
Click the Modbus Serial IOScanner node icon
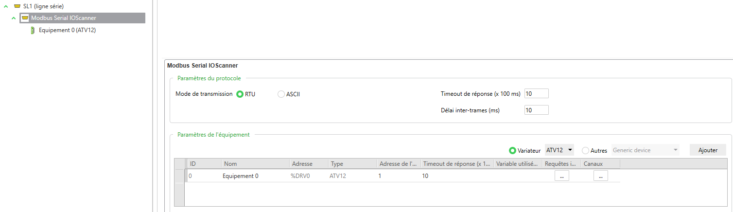click(25, 18)
